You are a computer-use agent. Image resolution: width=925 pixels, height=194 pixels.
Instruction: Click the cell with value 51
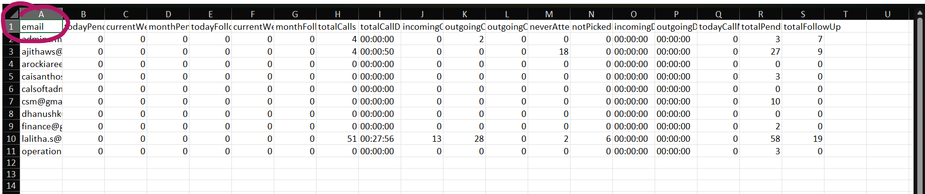(337, 138)
